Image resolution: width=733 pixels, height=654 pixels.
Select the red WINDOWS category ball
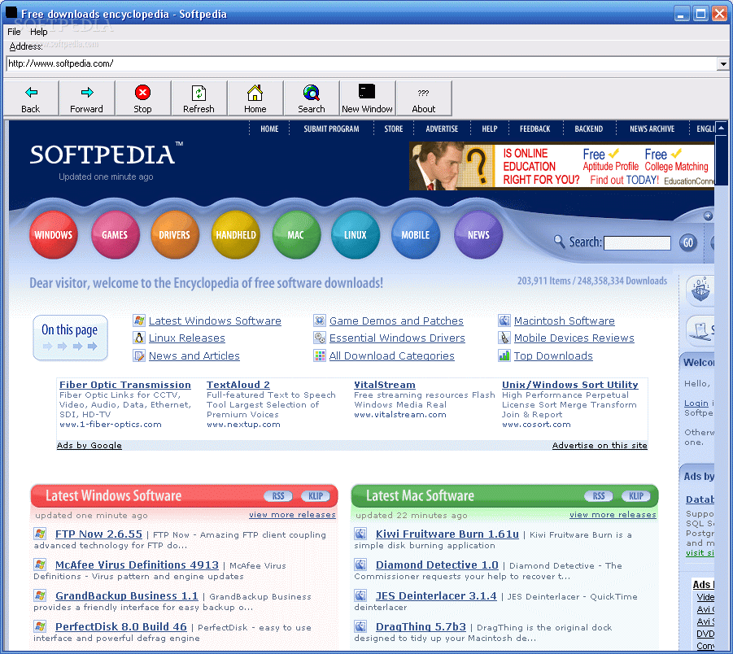pyautogui.click(x=54, y=234)
